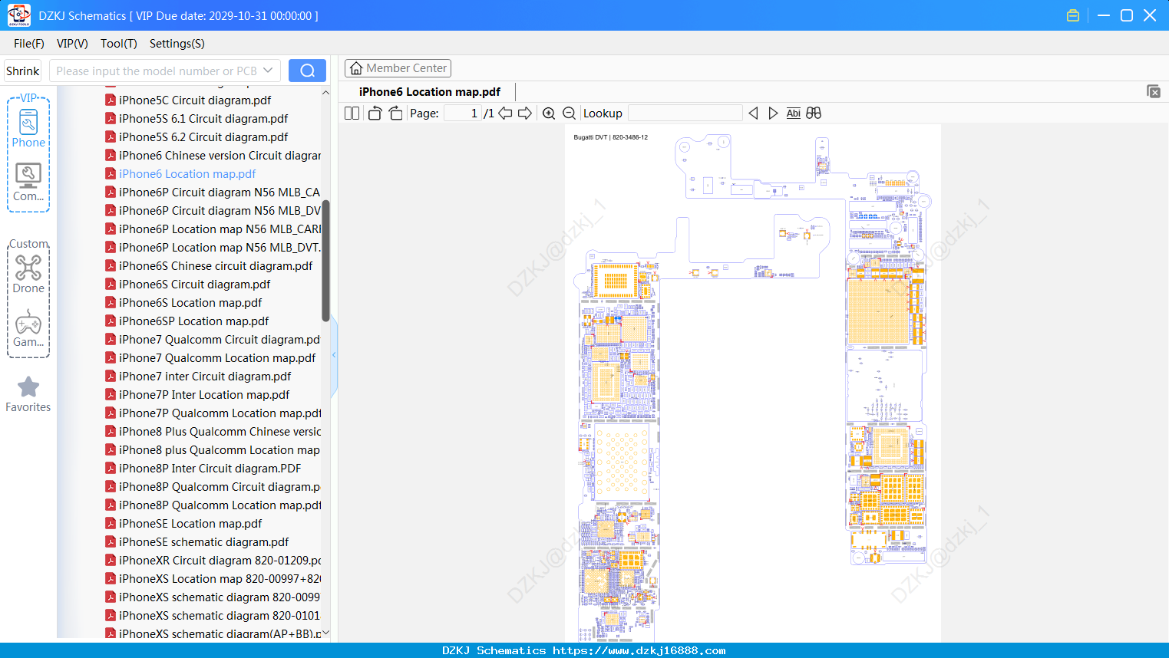The image size is (1169, 658).
Task: Open the File(F) menu
Action: tap(29, 44)
